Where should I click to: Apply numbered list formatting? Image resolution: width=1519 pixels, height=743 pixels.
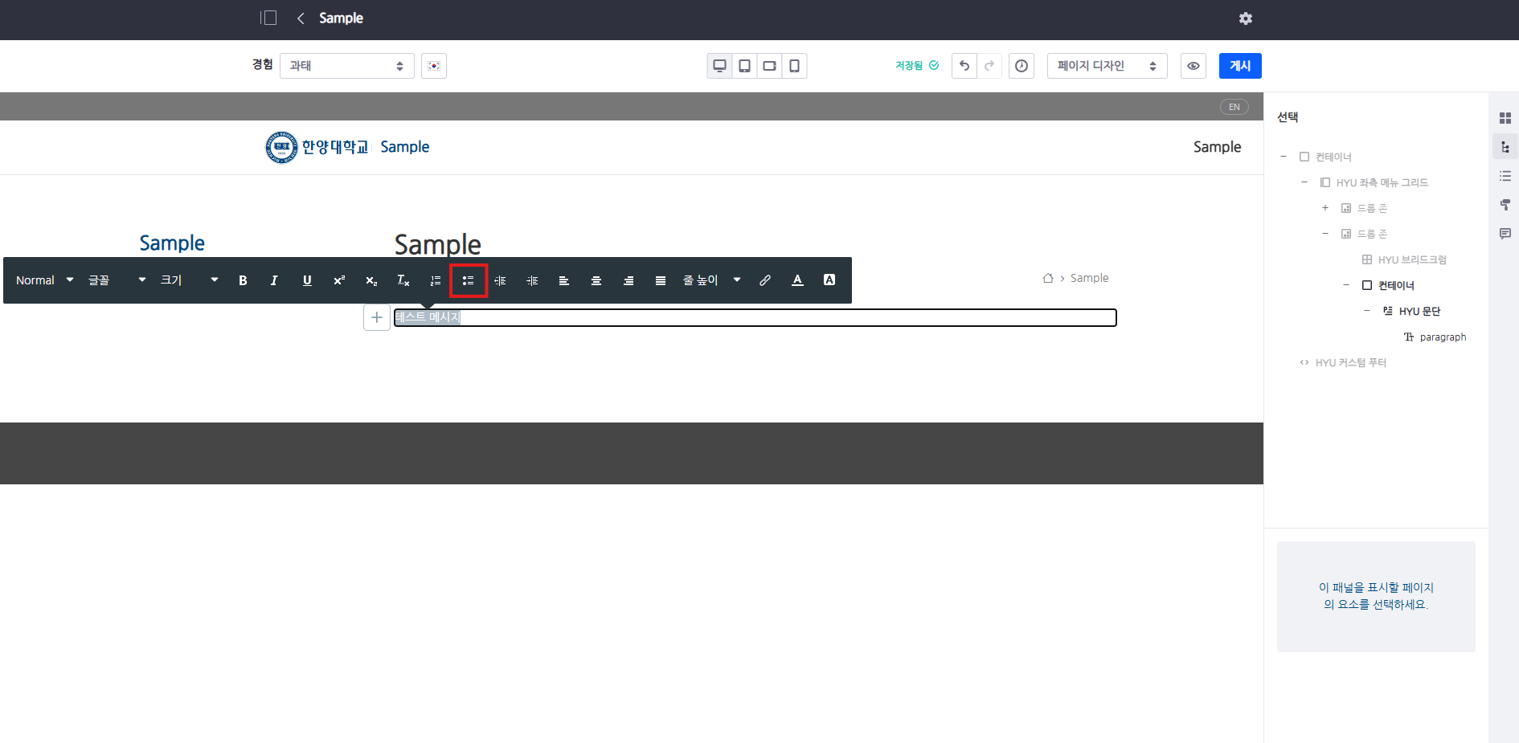point(436,280)
